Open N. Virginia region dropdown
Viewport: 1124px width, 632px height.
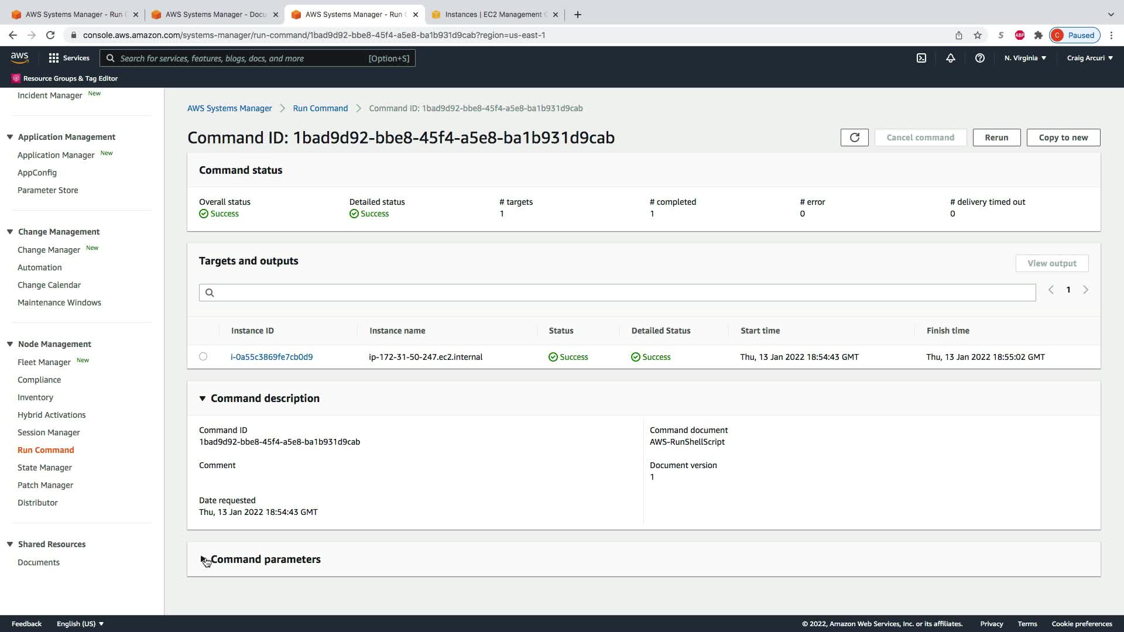tap(1025, 58)
